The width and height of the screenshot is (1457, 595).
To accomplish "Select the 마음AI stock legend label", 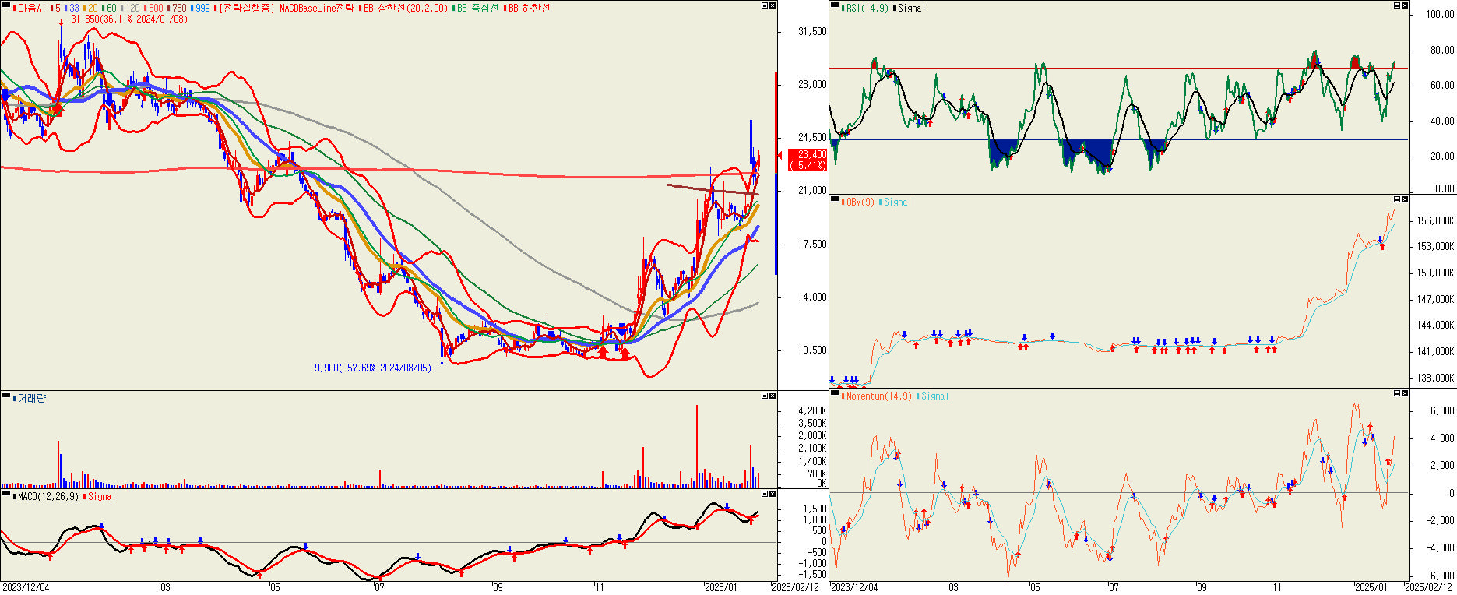I will click(31, 8).
